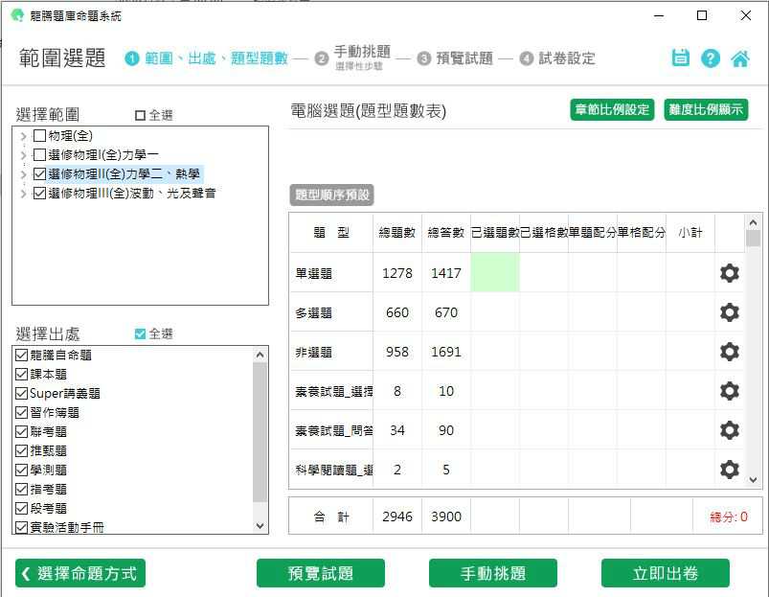Uncheck 推甄題 source checkbox

[22, 450]
